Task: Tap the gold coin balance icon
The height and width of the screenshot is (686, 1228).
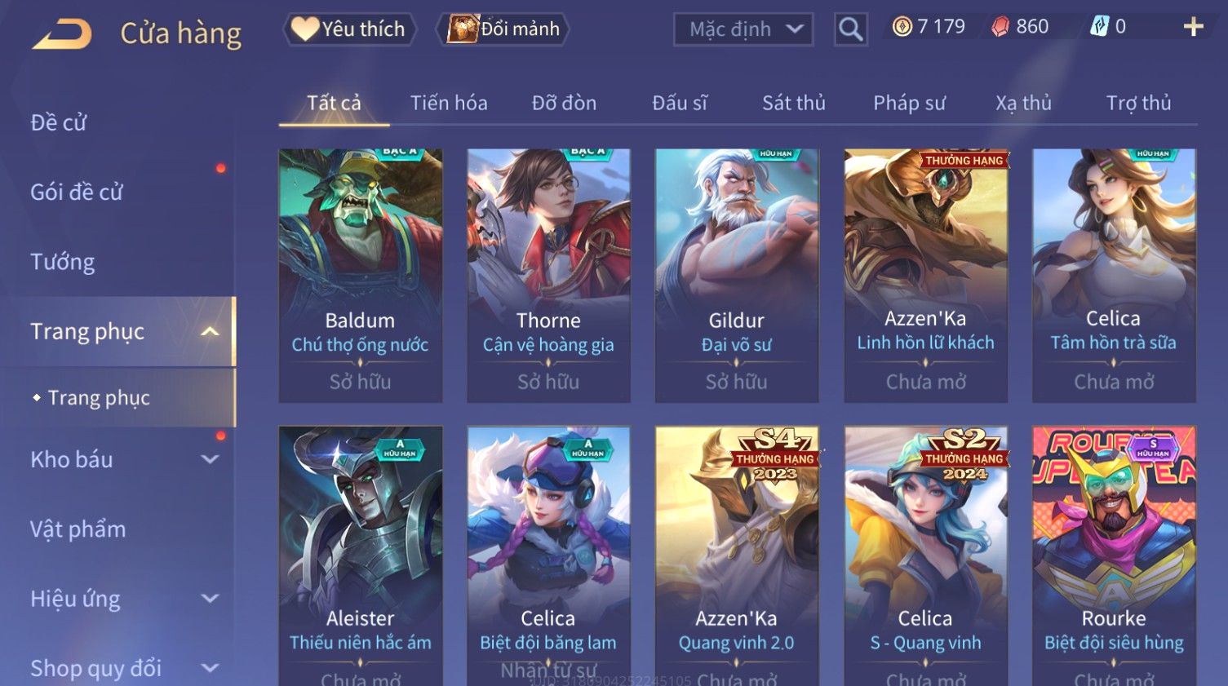Action: pyautogui.click(x=902, y=27)
